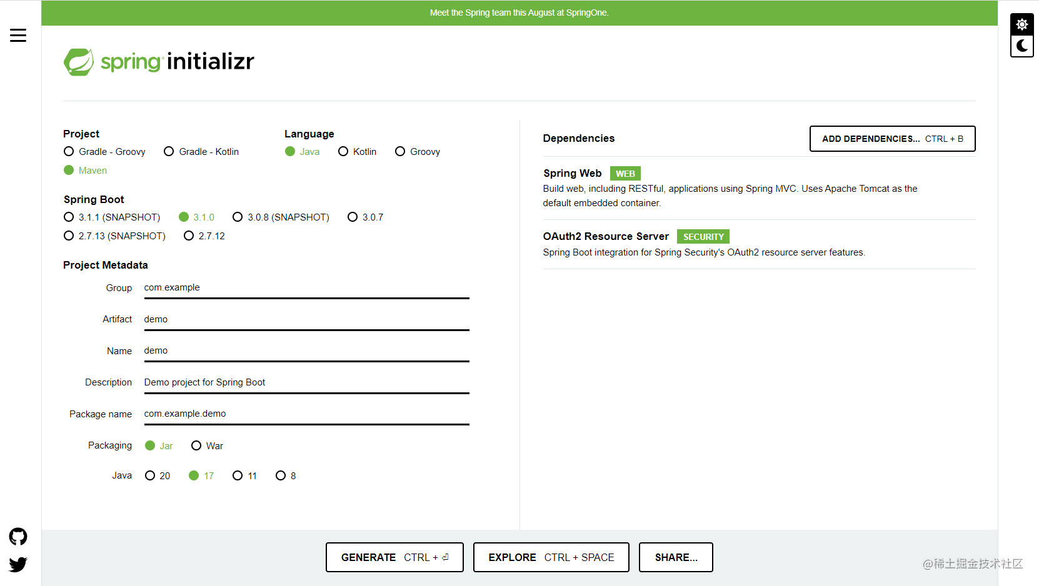
Task: Click the Share button
Action: [x=676, y=557]
